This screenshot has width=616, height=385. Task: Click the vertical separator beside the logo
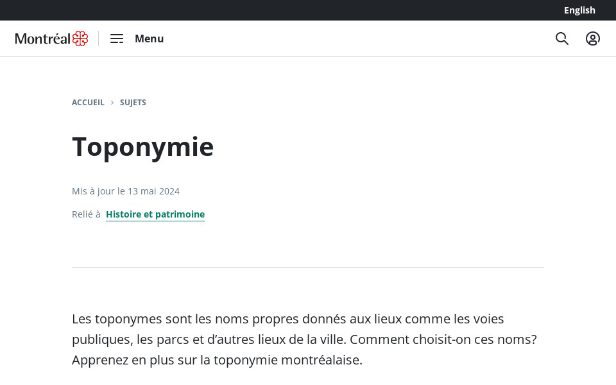[99, 38]
